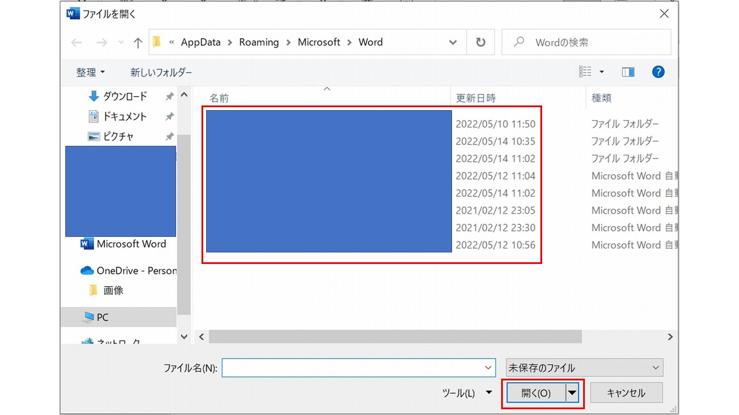Toggle the preview pane icon
The height and width of the screenshot is (415, 739).
click(x=628, y=72)
